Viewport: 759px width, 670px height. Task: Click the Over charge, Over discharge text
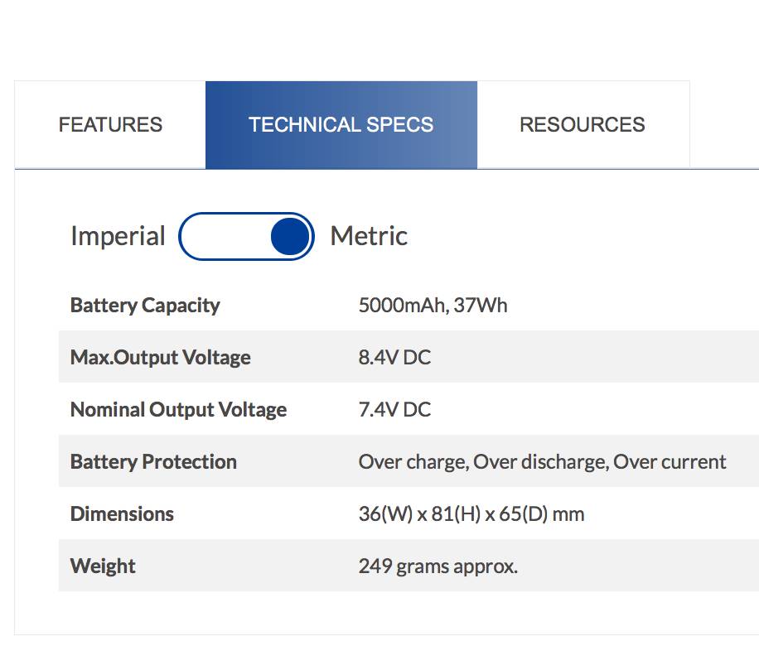pyautogui.click(x=484, y=462)
